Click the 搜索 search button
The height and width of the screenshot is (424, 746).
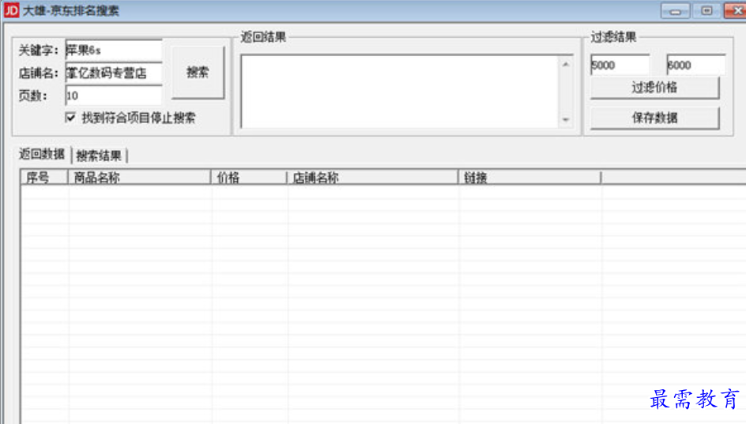point(198,73)
